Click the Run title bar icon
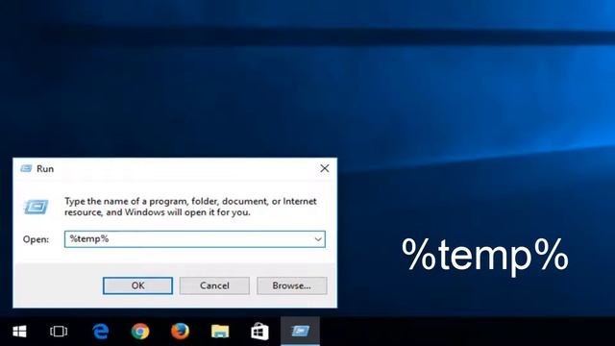 click(x=26, y=169)
